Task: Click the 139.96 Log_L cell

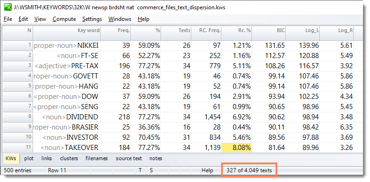Action: (303, 45)
